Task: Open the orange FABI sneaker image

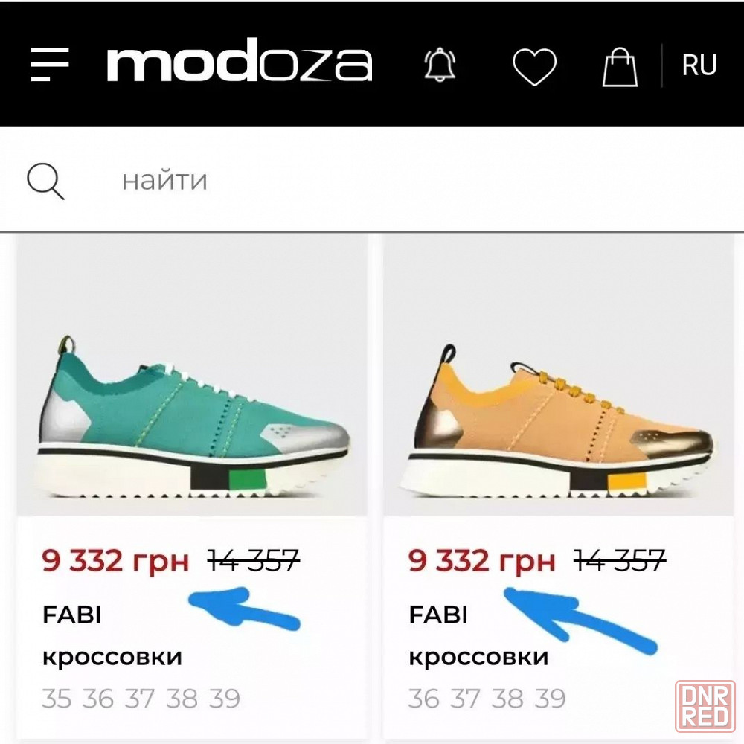Action: pyautogui.click(x=559, y=376)
